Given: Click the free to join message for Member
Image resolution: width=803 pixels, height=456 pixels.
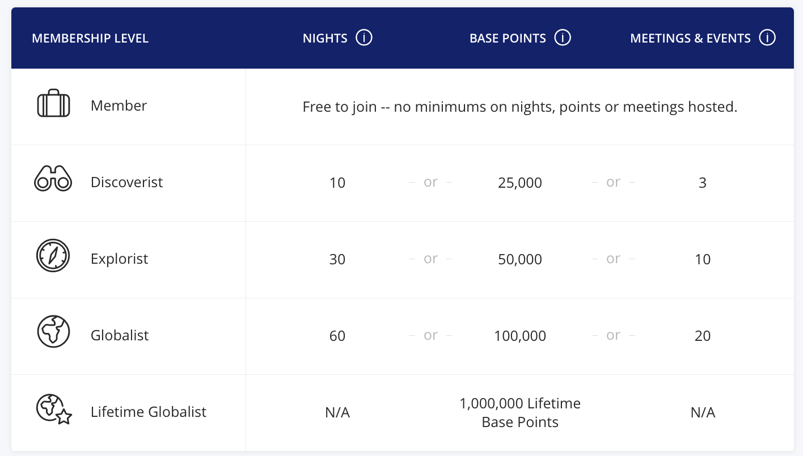Looking at the screenshot, I should click(519, 107).
